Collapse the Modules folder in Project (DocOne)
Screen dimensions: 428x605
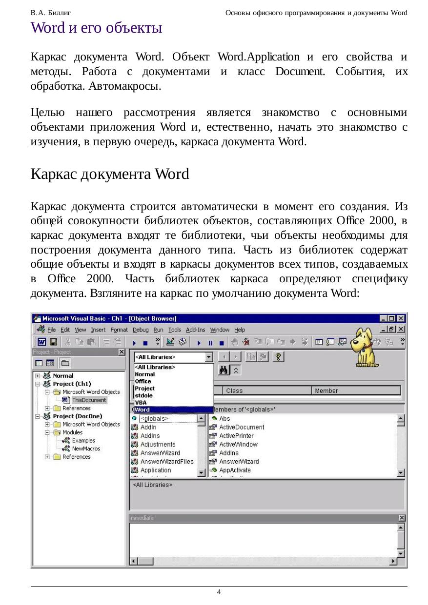tap(47, 432)
